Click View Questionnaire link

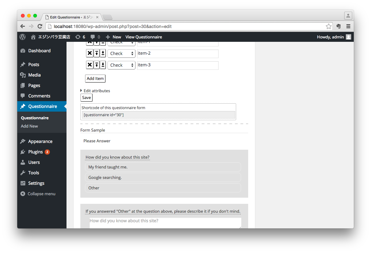coord(144,37)
